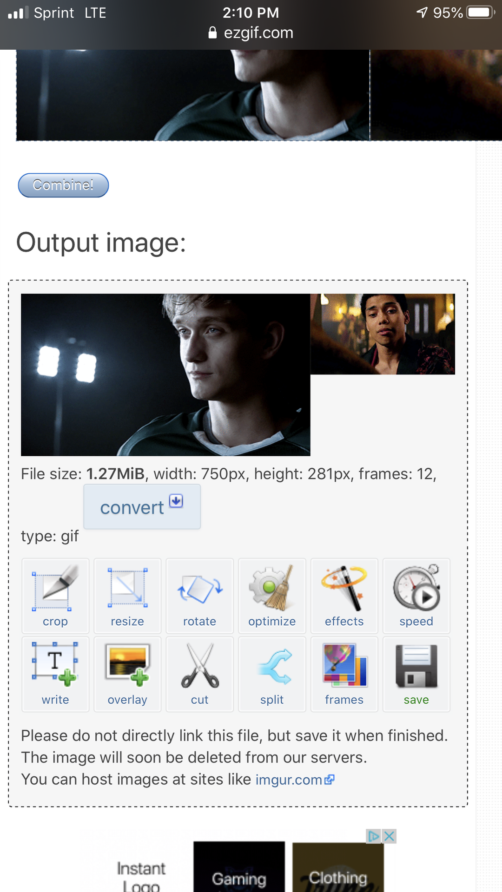Open the resize tool
This screenshot has width=502, height=892.
click(127, 596)
